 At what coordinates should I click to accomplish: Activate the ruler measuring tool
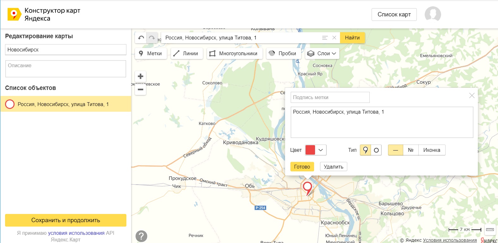coord(490,229)
